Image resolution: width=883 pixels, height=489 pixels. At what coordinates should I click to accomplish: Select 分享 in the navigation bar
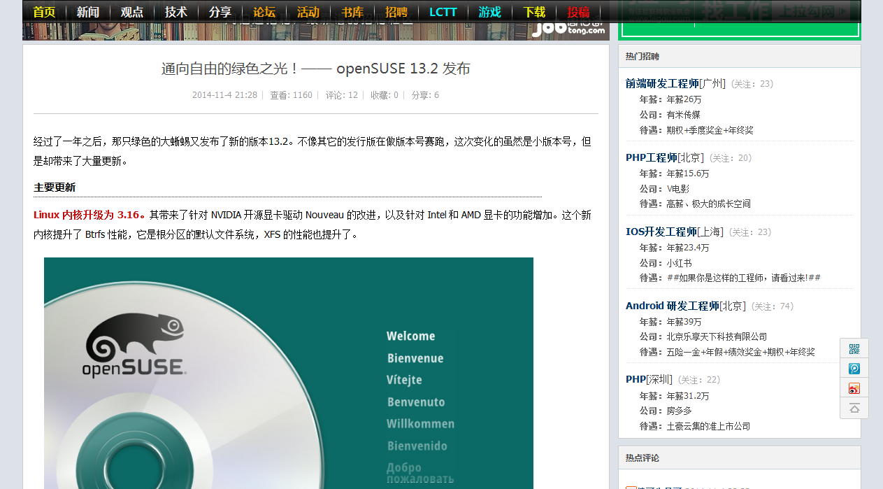coord(220,12)
